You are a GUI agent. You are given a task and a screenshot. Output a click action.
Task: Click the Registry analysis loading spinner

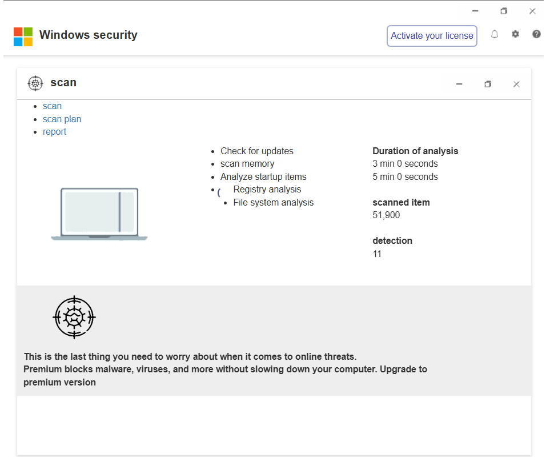219,192
